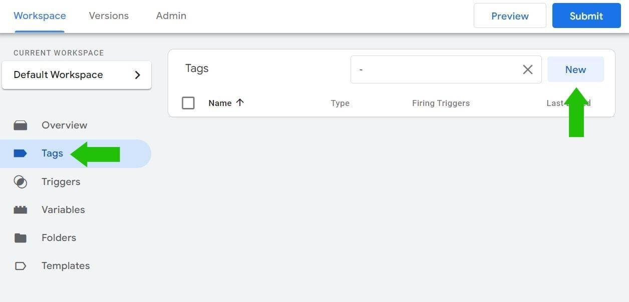629x302 pixels.
Task: Click inside the tag search field
Action: point(441,69)
